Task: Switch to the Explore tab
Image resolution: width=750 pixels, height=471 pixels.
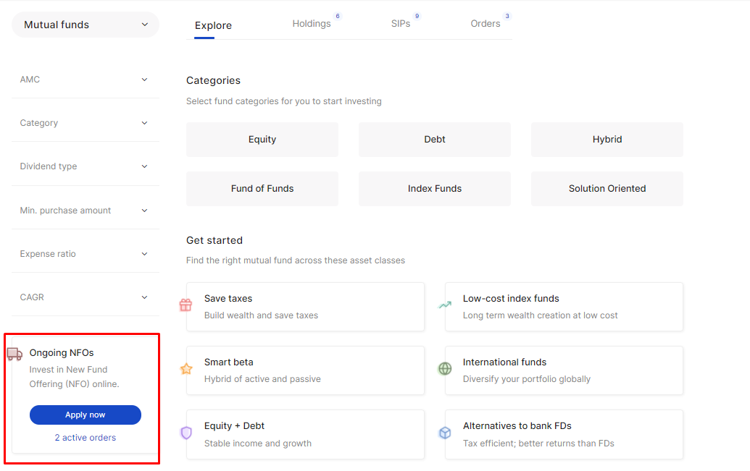Action: pyautogui.click(x=213, y=25)
